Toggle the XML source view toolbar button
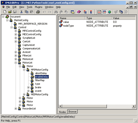Image resolution: width=138 pixels, height=123 pixels. [99, 12]
